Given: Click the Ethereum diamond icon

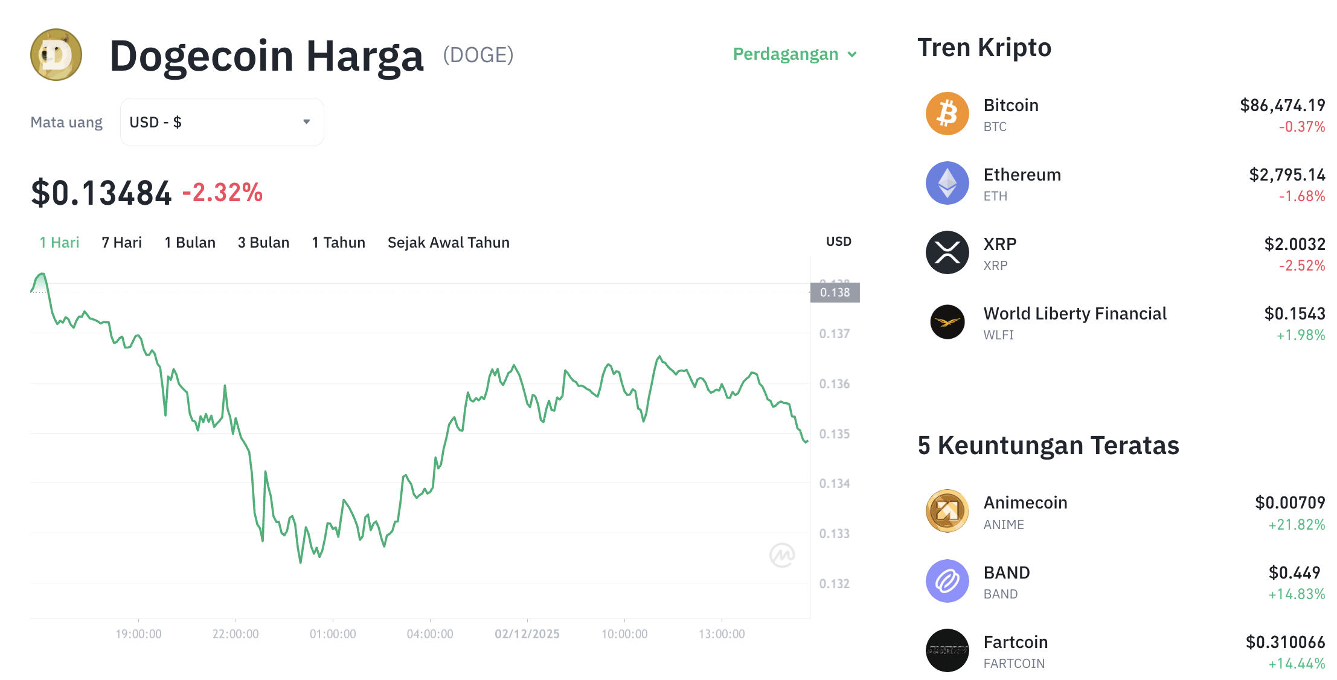Looking at the screenshot, I should [x=947, y=183].
